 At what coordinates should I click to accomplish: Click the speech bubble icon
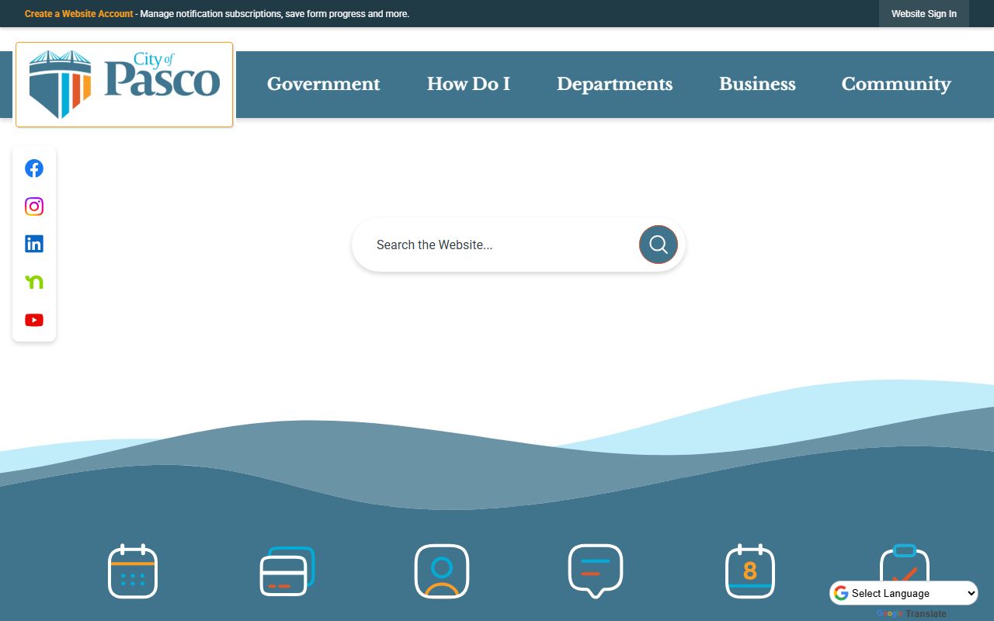pos(596,571)
